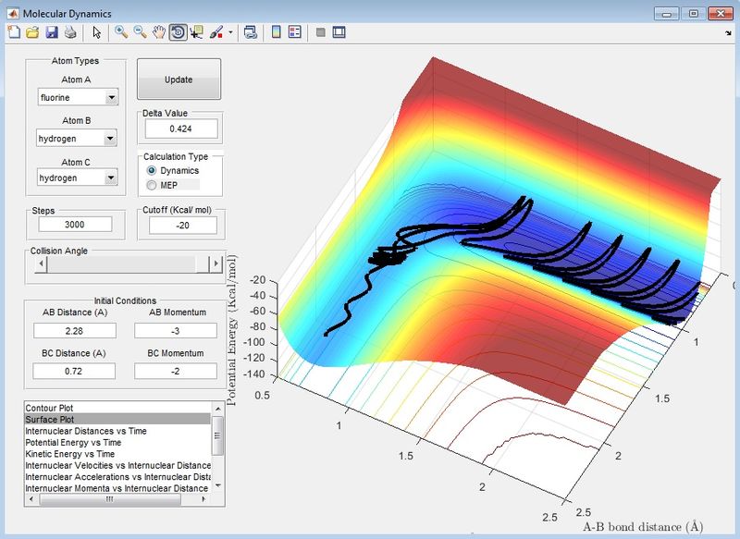Select the Zoom Out magnifier tool
The image size is (740, 539).
click(x=140, y=32)
